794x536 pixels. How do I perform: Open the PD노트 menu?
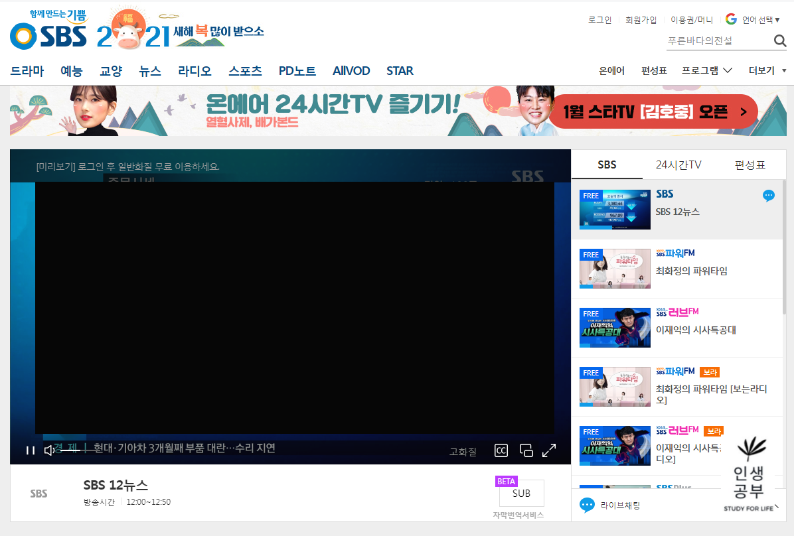click(x=297, y=71)
